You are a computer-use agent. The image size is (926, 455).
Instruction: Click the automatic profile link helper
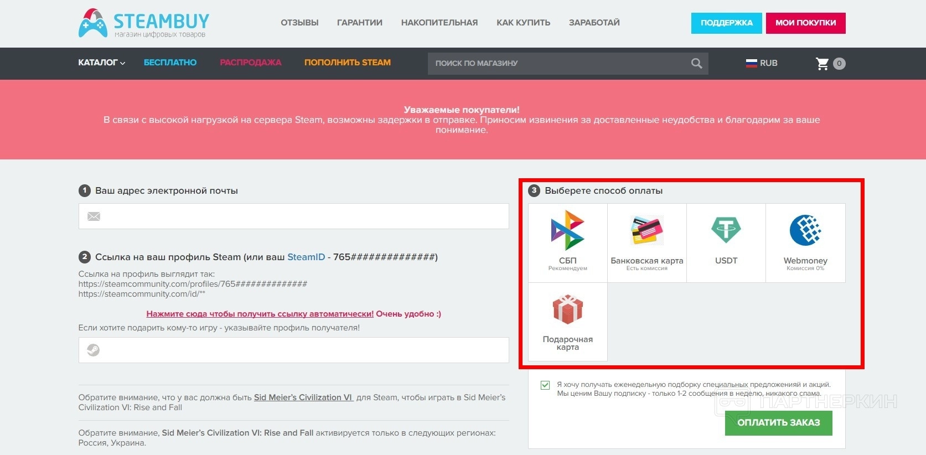[x=260, y=314]
